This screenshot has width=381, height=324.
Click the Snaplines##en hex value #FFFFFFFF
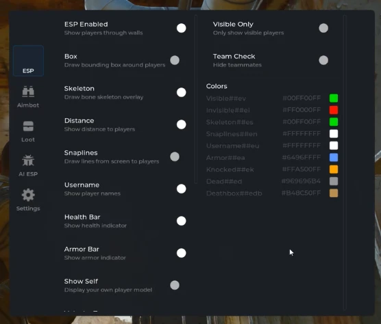point(302,134)
